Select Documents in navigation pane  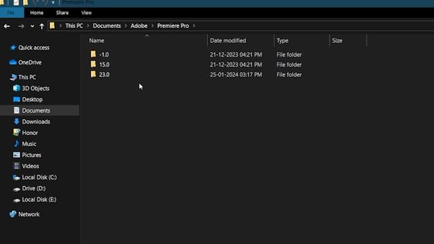[36, 110]
